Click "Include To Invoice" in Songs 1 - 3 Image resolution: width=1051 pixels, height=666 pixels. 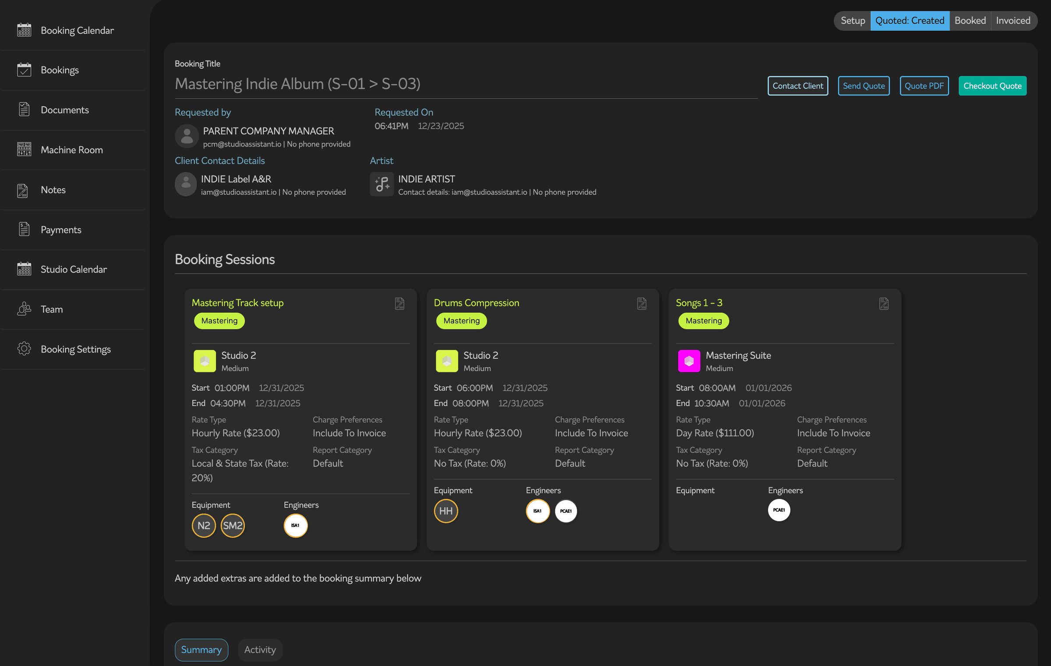[833, 433]
